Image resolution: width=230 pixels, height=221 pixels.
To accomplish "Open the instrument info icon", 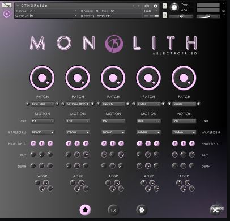I will click(x=155, y=6).
